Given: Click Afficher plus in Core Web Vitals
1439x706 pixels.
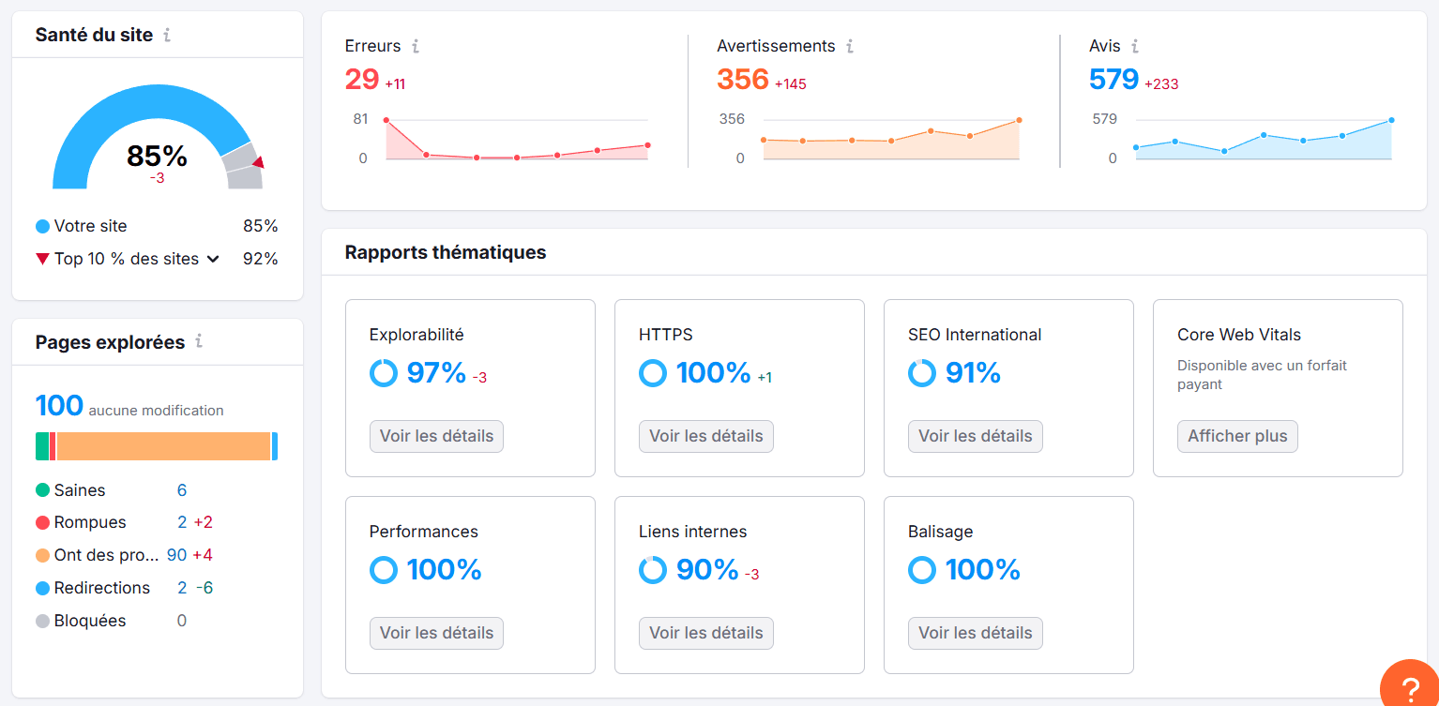Looking at the screenshot, I should 1237,436.
